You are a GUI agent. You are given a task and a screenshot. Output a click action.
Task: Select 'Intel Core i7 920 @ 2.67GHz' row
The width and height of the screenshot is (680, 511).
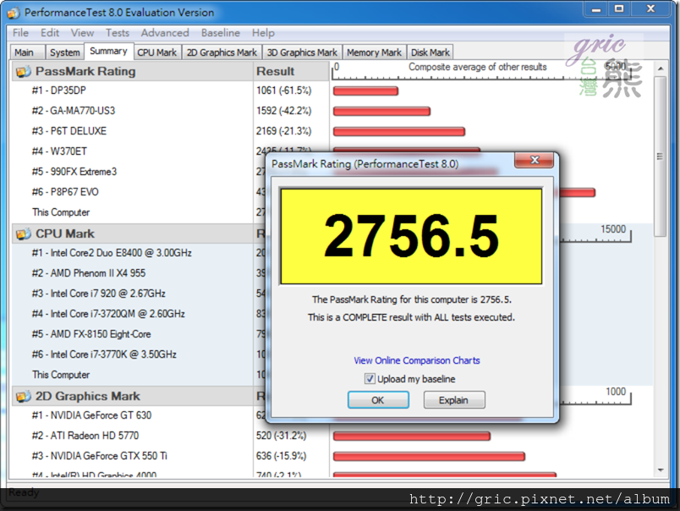coord(98,294)
